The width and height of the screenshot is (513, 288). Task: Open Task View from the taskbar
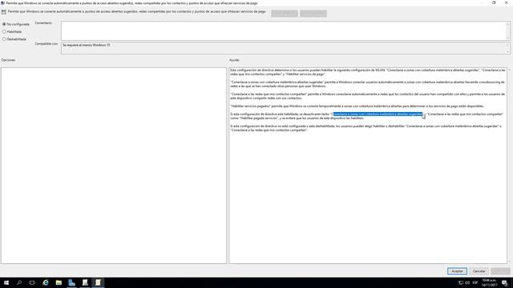[x=32, y=282]
